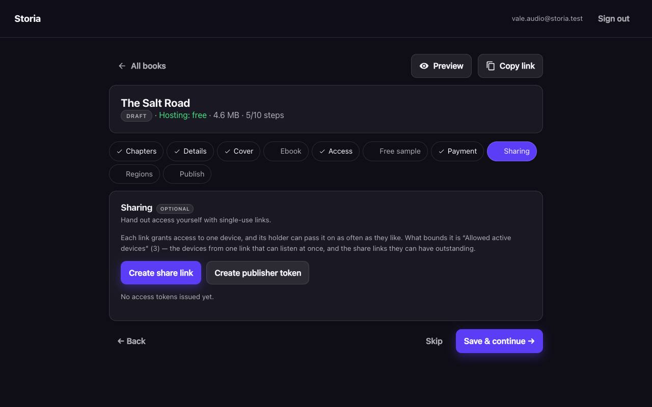Screen dimensions: 652x407
Task: Select the Access step pill
Action: (336, 151)
